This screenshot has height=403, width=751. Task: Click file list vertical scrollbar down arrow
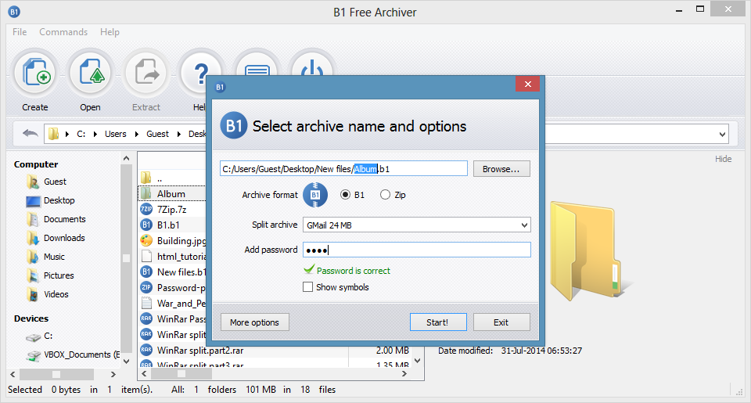click(x=418, y=360)
